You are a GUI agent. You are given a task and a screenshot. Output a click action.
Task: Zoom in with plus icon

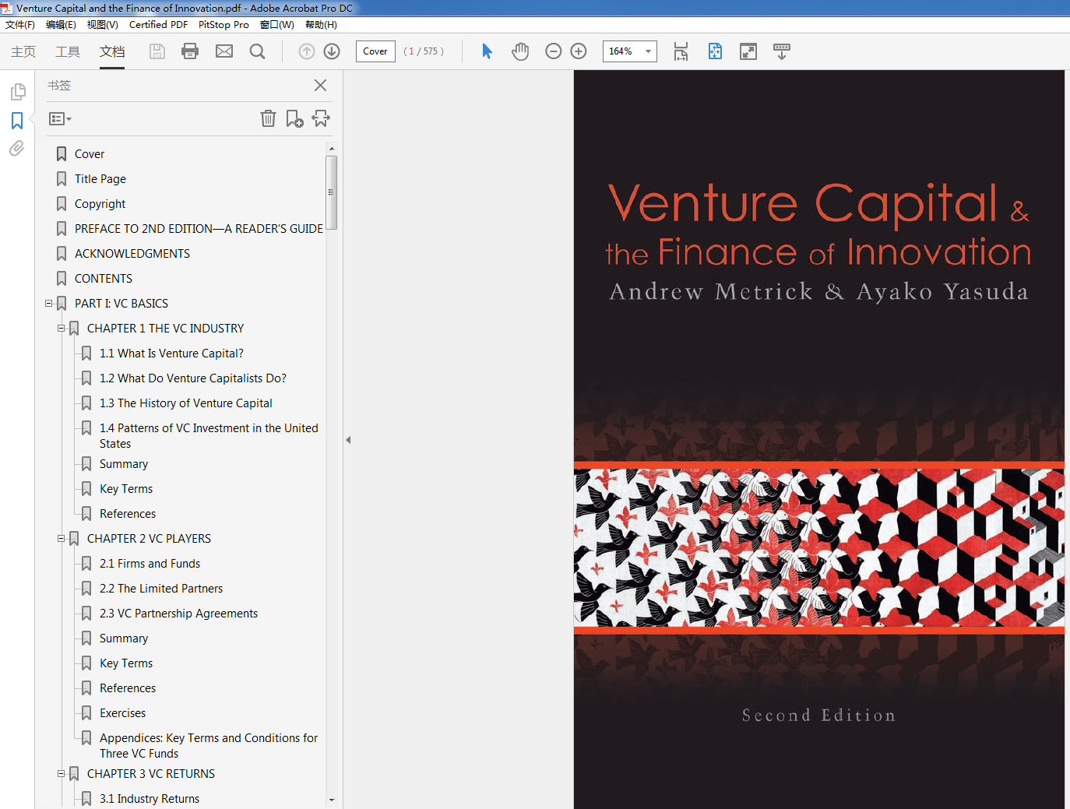[x=579, y=51]
